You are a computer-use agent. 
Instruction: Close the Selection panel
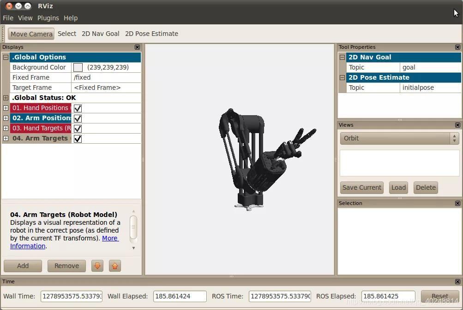click(x=457, y=203)
